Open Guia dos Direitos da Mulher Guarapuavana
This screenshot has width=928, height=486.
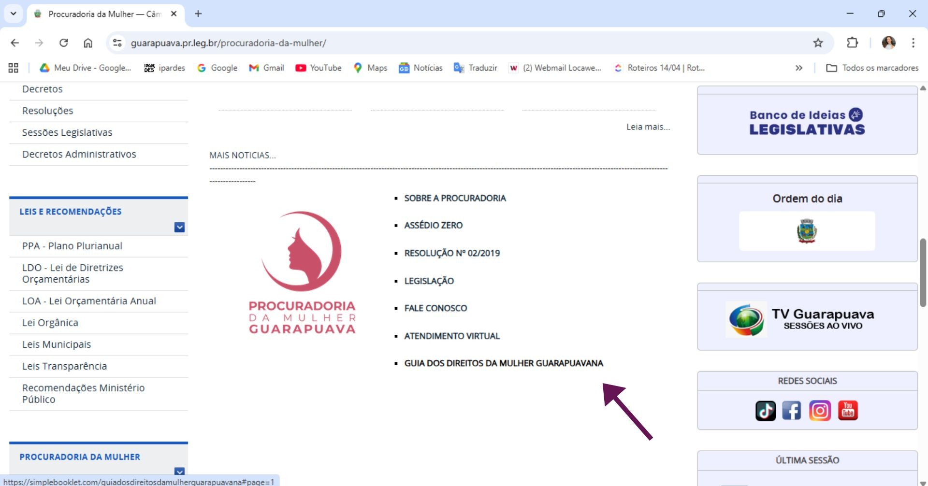504,363
